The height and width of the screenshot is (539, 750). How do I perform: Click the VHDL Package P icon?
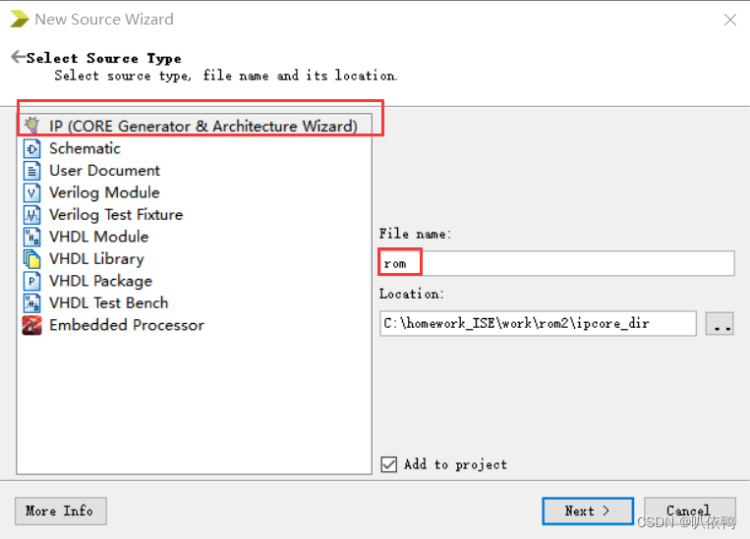[x=32, y=281]
